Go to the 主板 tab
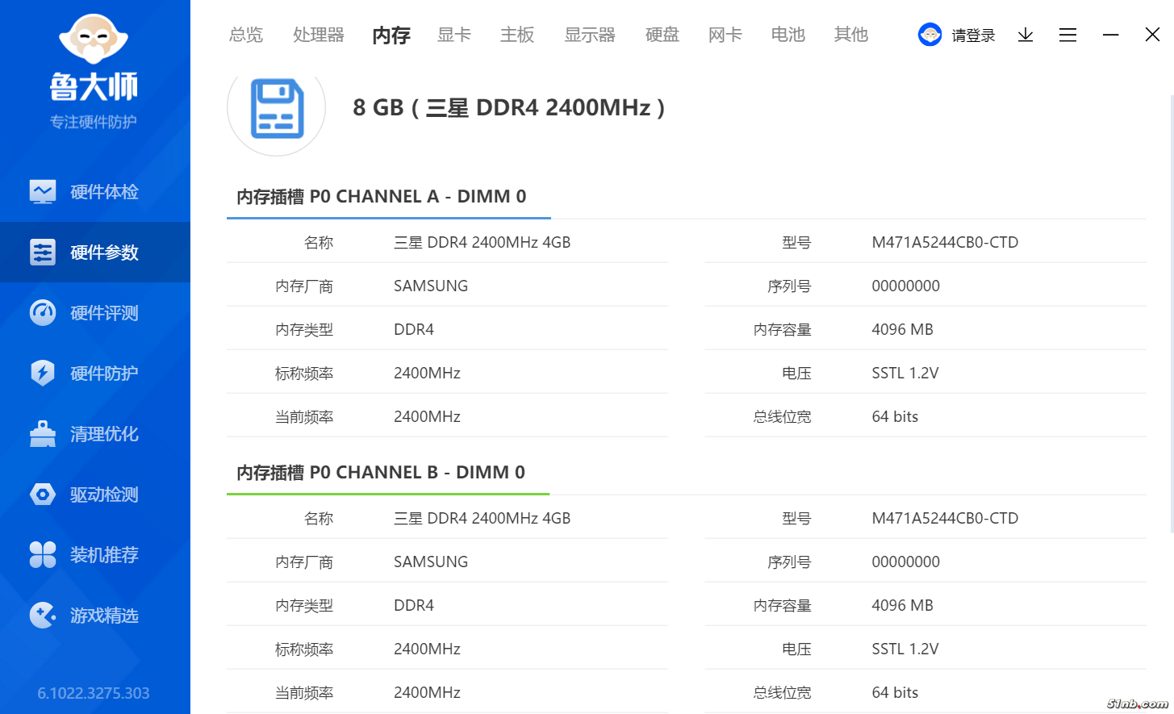1174x714 pixels. click(517, 35)
